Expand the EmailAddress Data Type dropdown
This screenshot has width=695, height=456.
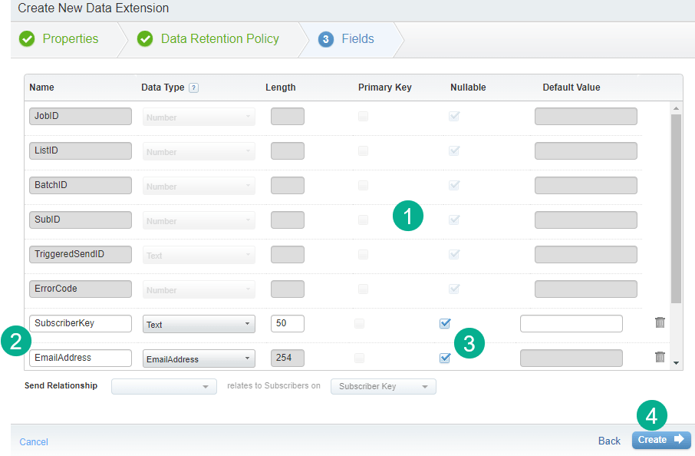click(x=199, y=359)
